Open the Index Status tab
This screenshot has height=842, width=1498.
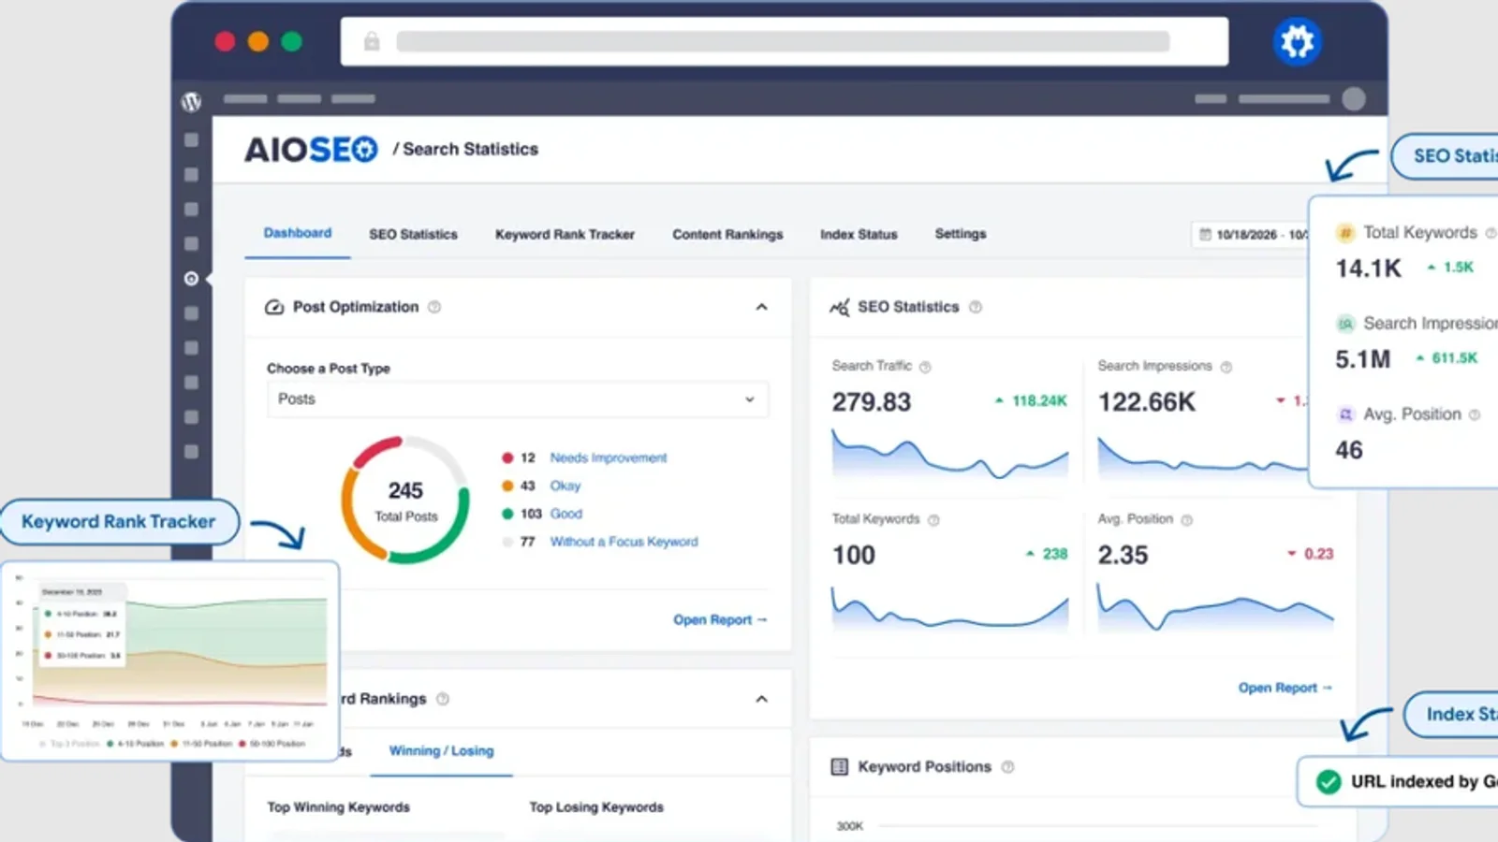859,235
